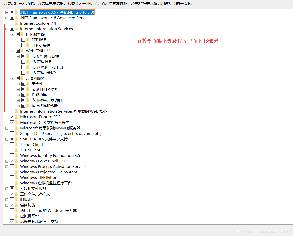This screenshot has height=236, width=293.
Task: Collapse the Web 管理工具 node
Action: [x=12, y=51]
